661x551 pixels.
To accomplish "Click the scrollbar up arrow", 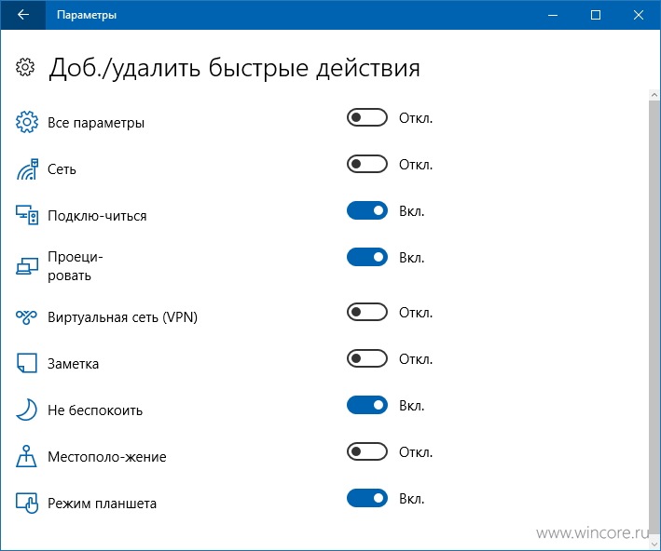I will click(x=654, y=95).
